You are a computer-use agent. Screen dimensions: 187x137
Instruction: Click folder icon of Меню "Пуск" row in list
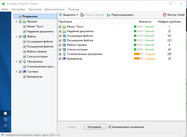pos(64,27)
